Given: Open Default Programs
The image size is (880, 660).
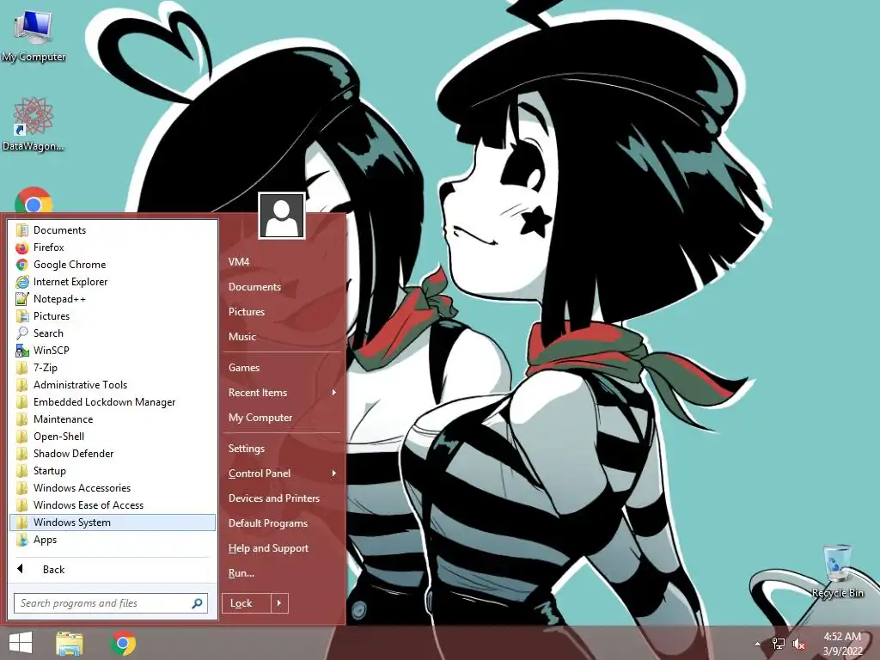Looking at the screenshot, I should [x=282, y=523].
